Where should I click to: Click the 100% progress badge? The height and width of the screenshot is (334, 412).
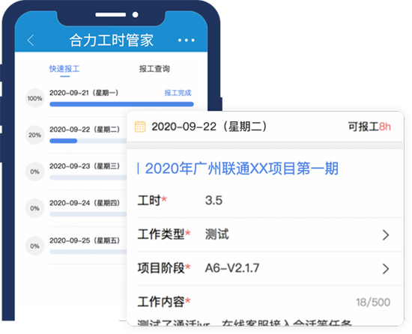[x=34, y=98]
